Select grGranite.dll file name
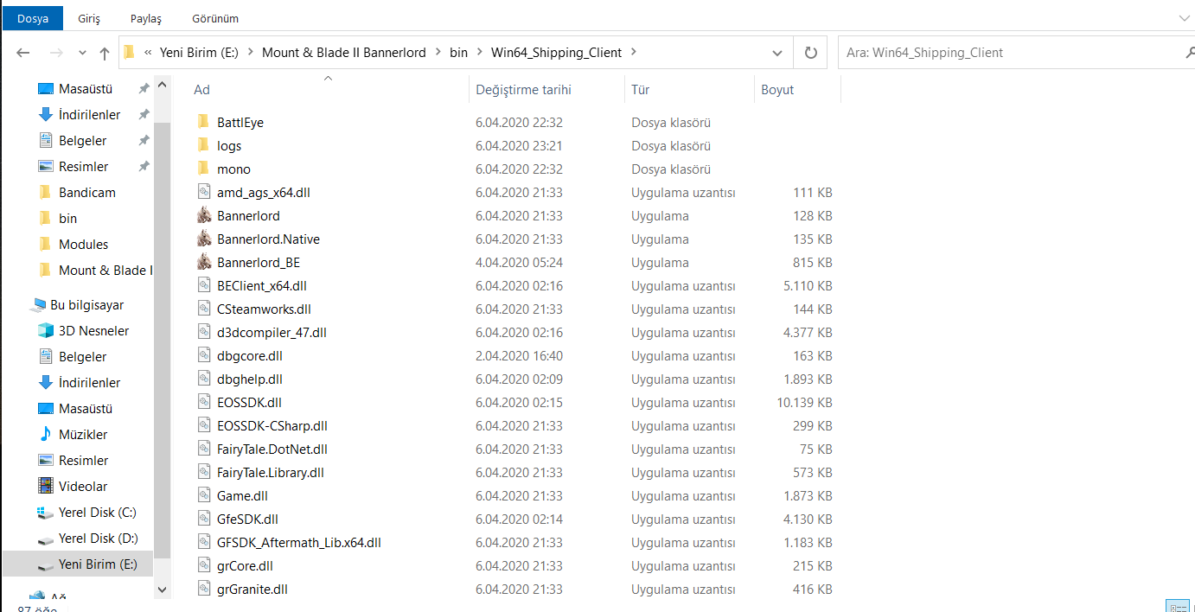The width and height of the screenshot is (1195, 612). pos(252,590)
